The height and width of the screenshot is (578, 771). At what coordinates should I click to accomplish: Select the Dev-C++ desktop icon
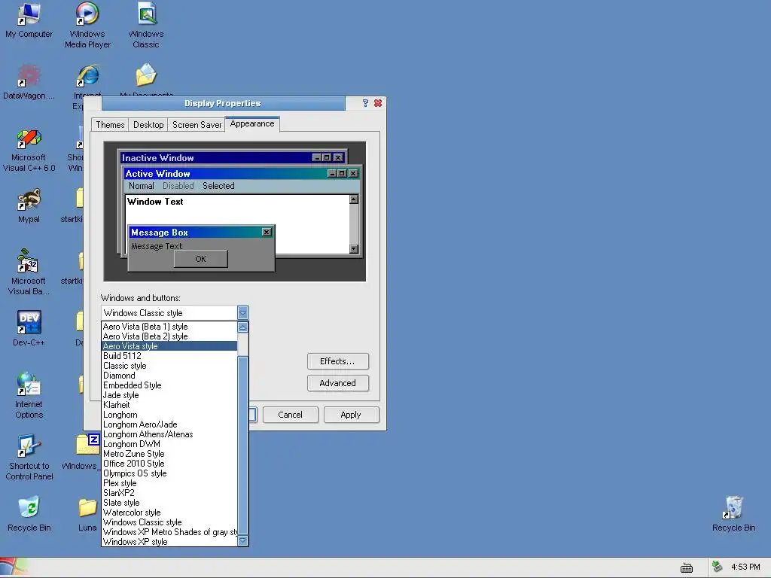pyautogui.click(x=29, y=328)
